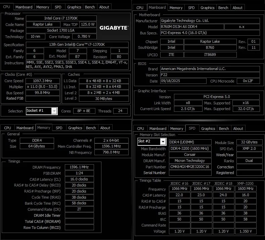This screenshot has height=240, width=265.
Task: Click manufacturer Gigabyte Technology Co. Ltd. field
Action: pos(210,21)
